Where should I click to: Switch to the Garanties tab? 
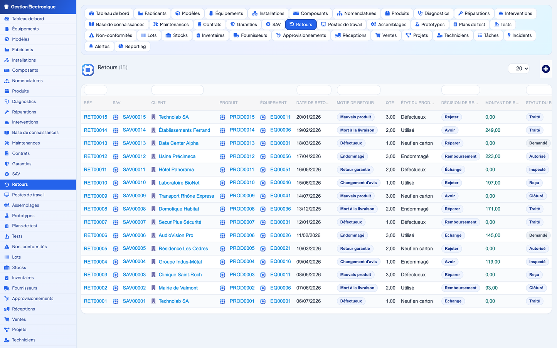tap(244, 24)
